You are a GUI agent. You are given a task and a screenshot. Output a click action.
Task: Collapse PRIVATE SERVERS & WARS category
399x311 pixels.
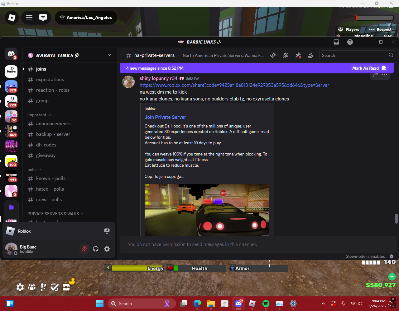(x=55, y=214)
